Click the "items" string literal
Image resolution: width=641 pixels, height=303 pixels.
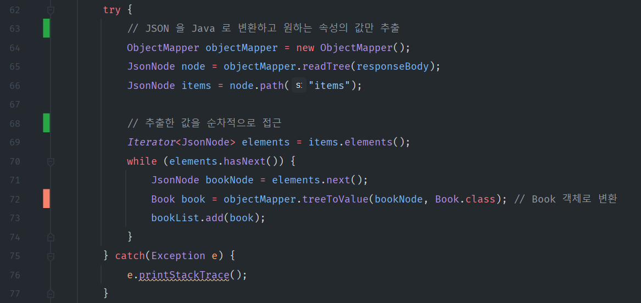pyautogui.click(x=330, y=86)
